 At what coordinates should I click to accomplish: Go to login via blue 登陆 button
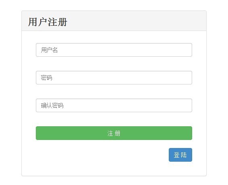pos(180,155)
